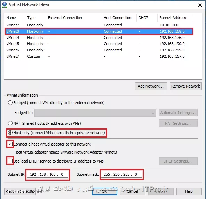Click the Add Network button
Screen dimensions: 206x199
coord(151,86)
